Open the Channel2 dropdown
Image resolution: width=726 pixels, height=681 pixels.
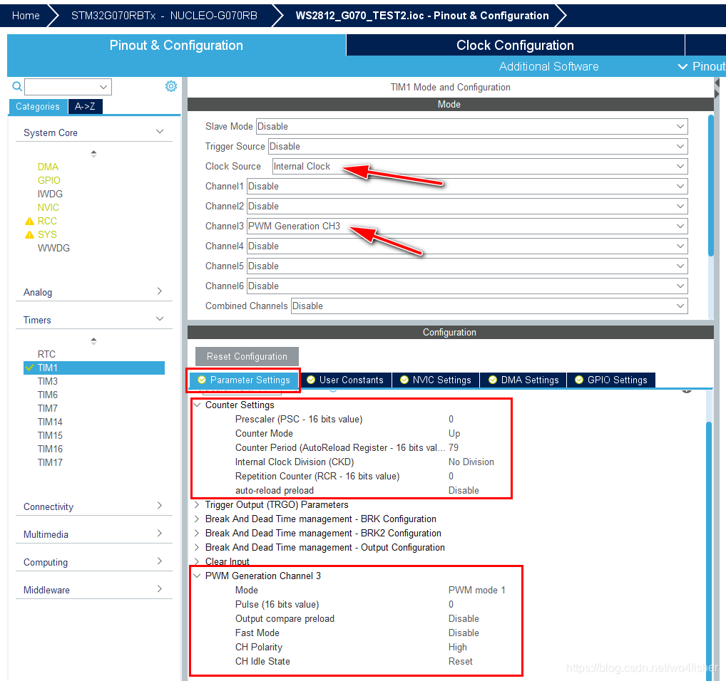467,206
